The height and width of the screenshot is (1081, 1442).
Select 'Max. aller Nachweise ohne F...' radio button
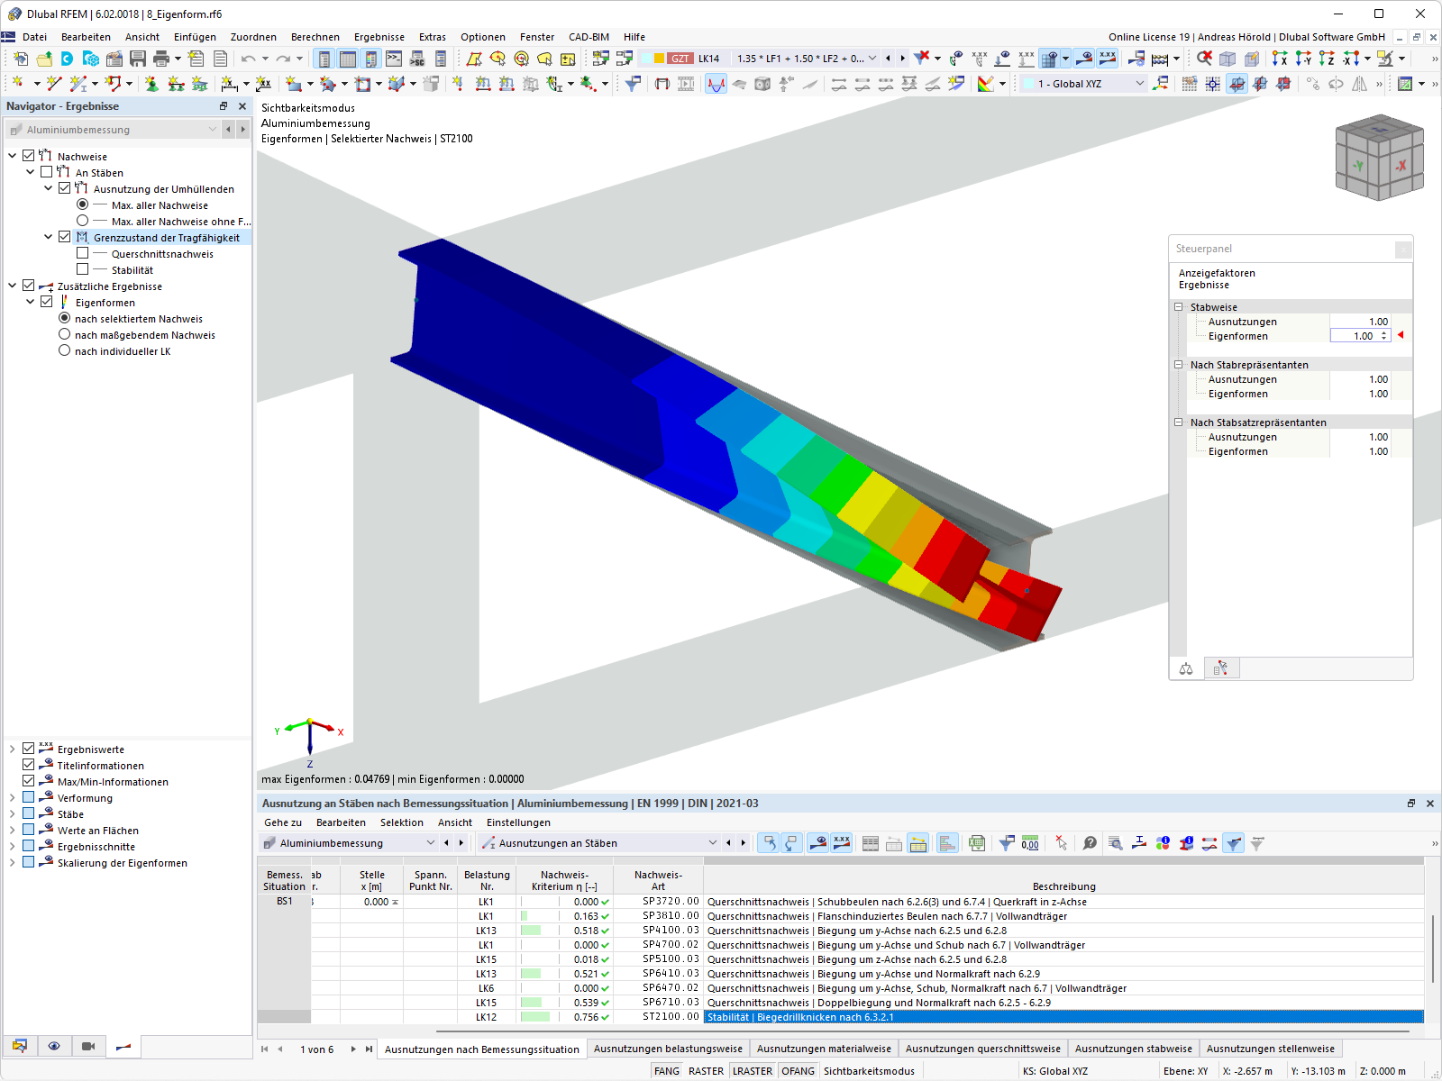(x=83, y=221)
